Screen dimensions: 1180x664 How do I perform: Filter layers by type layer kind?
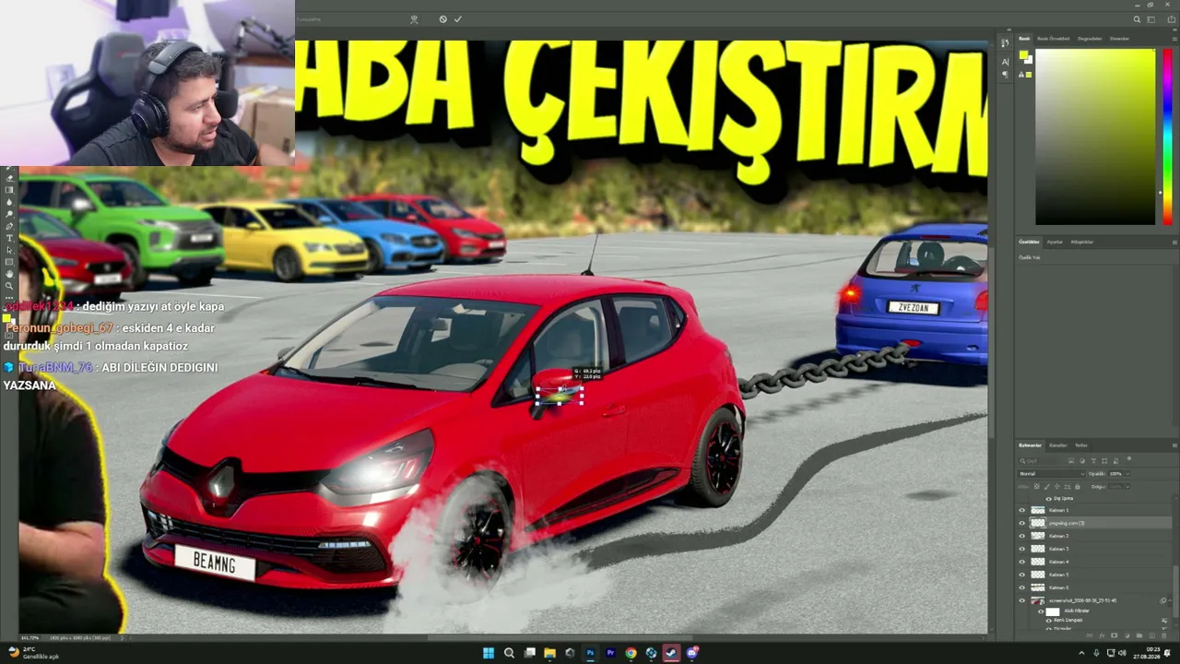1094,460
